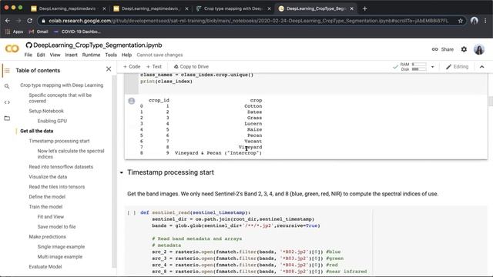Click the Colab CO logo
Image resolution: width=493 pixels, height=277 pixels.
(12, 49)
